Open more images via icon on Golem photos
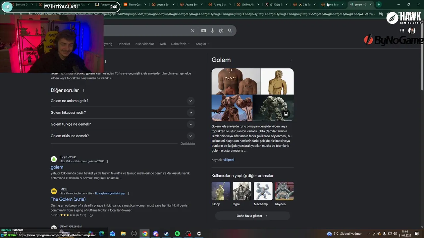 [286, 114]
